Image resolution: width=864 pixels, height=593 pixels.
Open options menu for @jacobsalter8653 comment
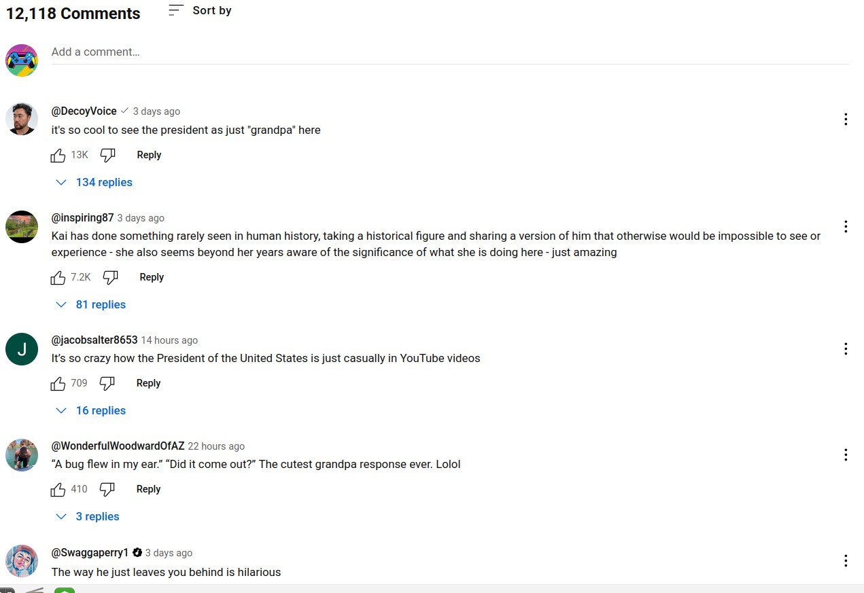846,348
